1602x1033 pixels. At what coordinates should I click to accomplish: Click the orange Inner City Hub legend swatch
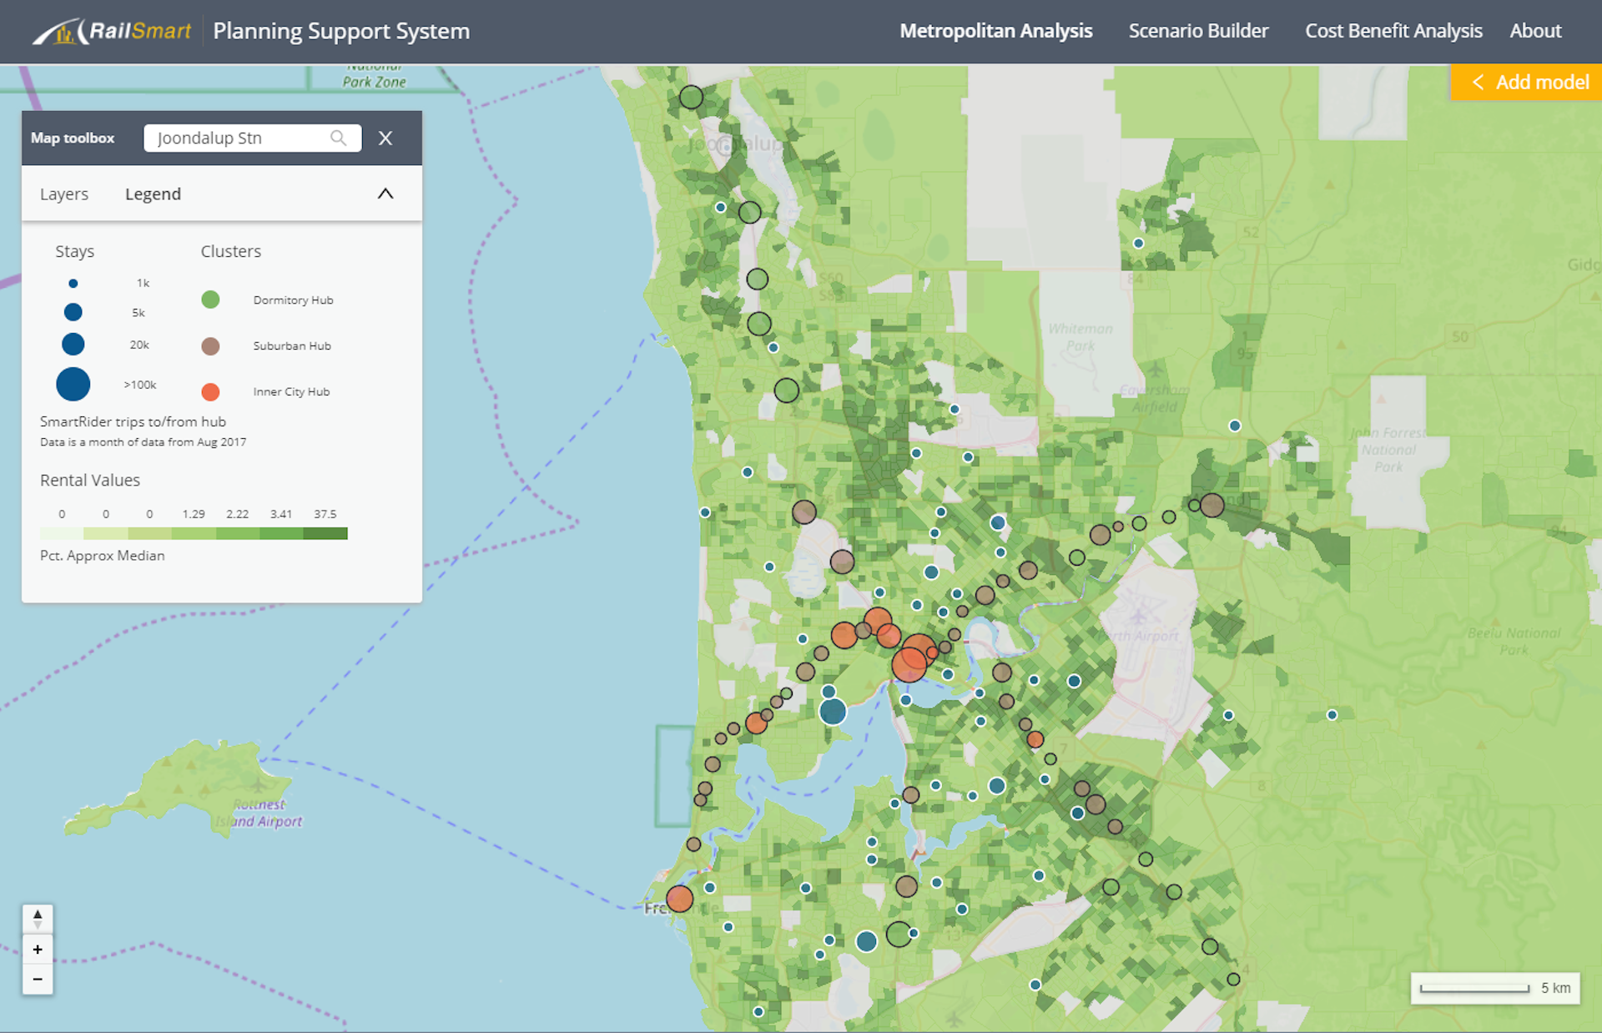[210, 391]
